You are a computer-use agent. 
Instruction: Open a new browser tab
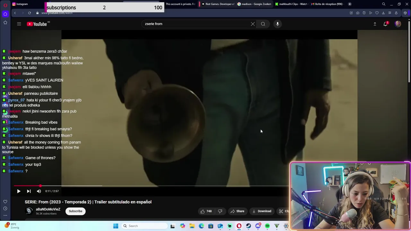tap(350, 4)
